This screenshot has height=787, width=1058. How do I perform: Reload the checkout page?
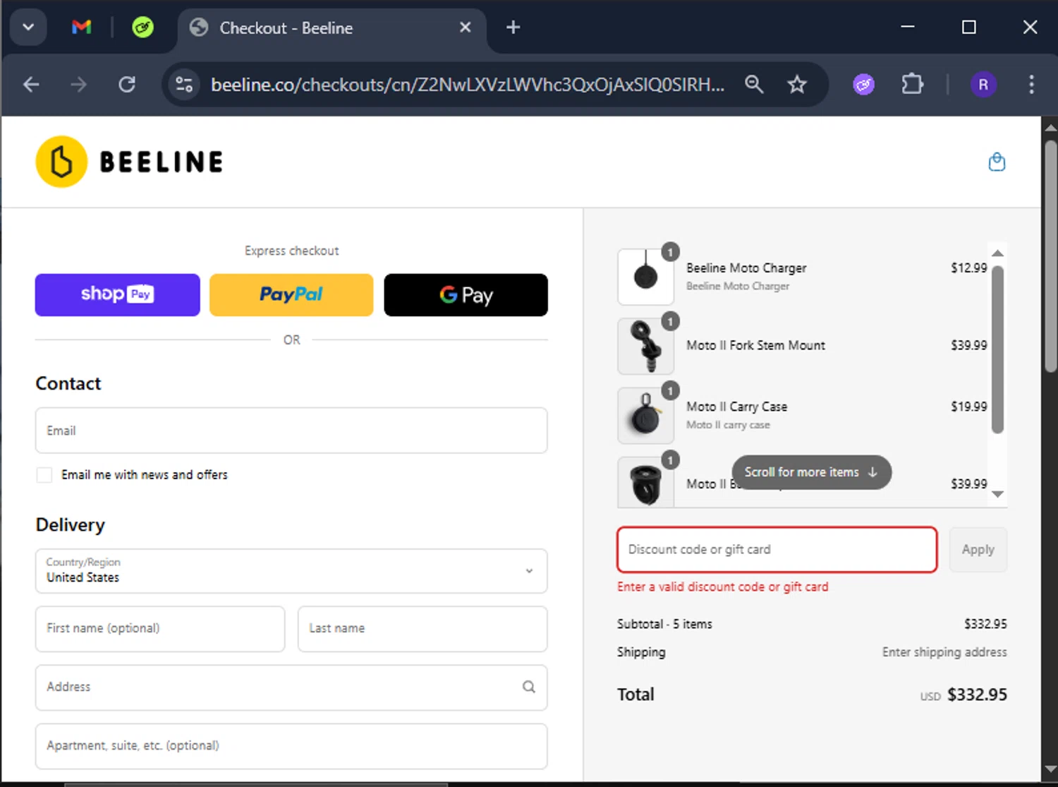(127, 85)
